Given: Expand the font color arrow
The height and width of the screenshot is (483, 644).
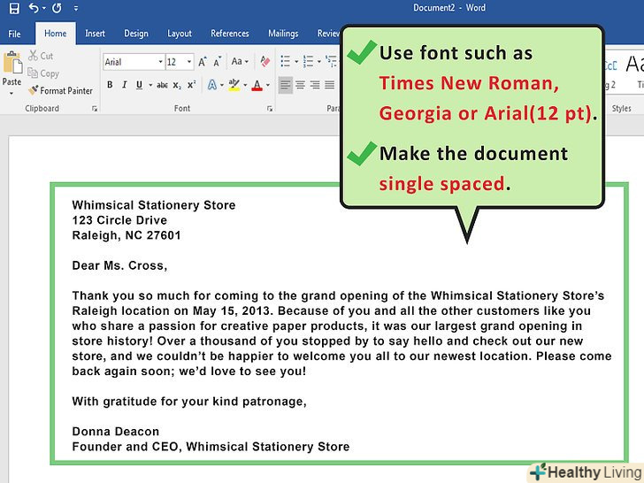Looking at the screenshot, I should pos(268,86).
